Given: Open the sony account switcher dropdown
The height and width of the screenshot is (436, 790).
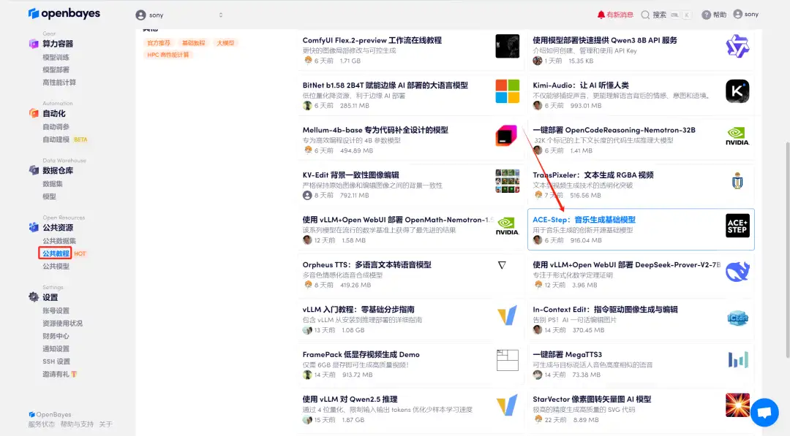Looking at the screenshot, I should (179, 15).
